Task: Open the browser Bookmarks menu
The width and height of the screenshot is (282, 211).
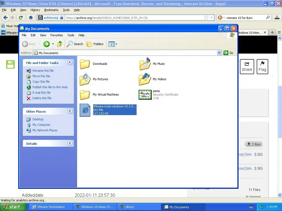Action: click(51, 10)
